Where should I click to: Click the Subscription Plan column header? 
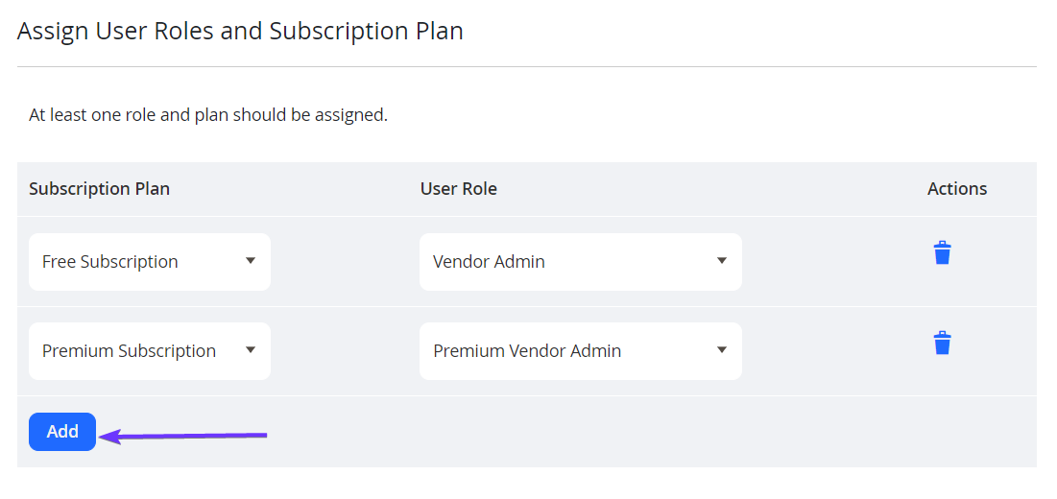pos(99,189)
